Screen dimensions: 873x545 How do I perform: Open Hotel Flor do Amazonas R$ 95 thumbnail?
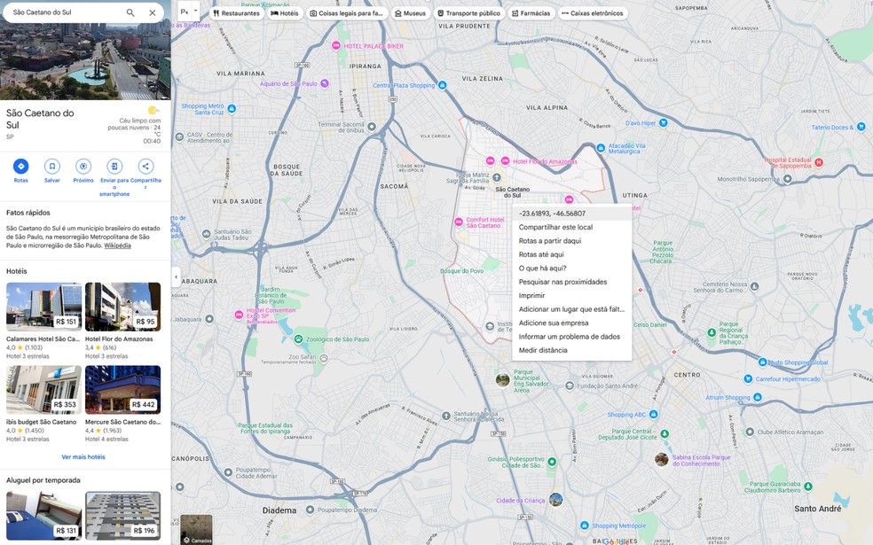click(123, 307)
